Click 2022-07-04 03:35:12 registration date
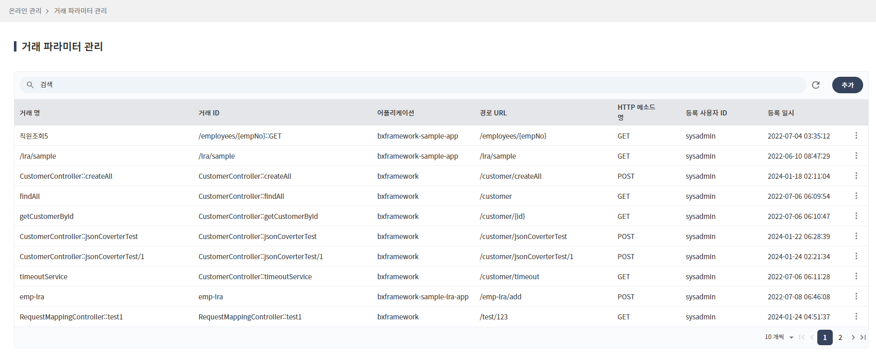876x356 pixels. point(799,136)
